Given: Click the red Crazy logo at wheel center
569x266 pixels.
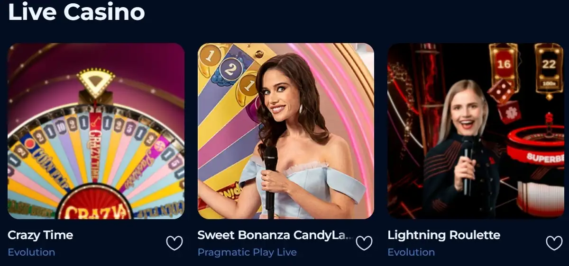Looking at the screenshot, I should 96,207.
